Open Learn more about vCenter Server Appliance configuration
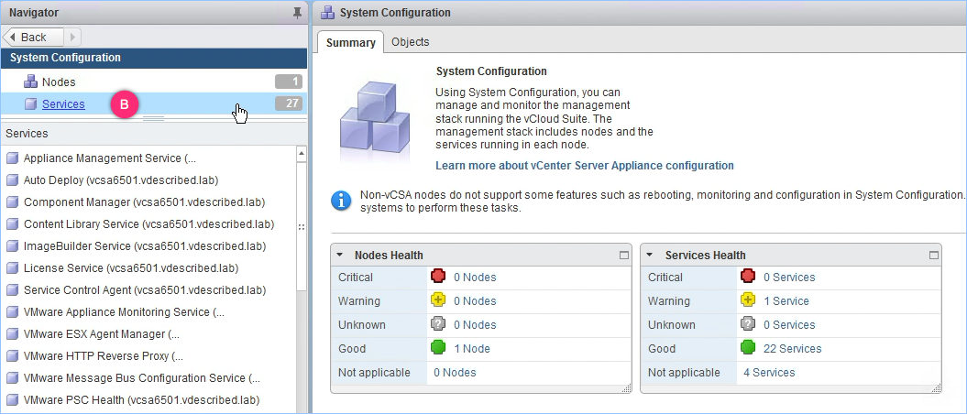This screenshot has width=967, height=414. tap(585, 166)
